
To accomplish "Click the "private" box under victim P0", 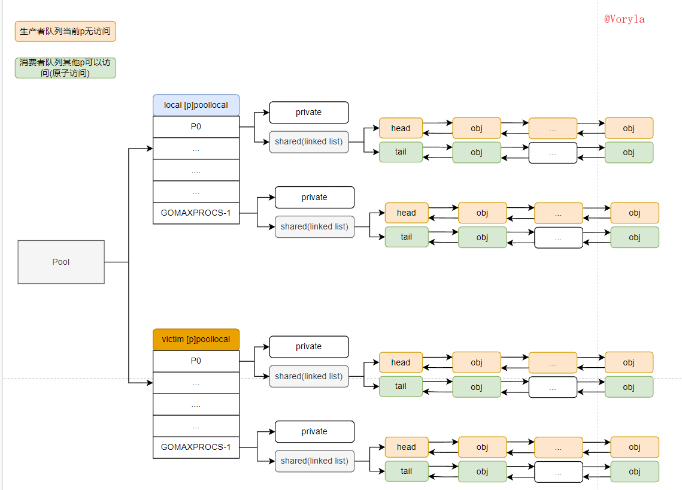I will tap(308, 346).
